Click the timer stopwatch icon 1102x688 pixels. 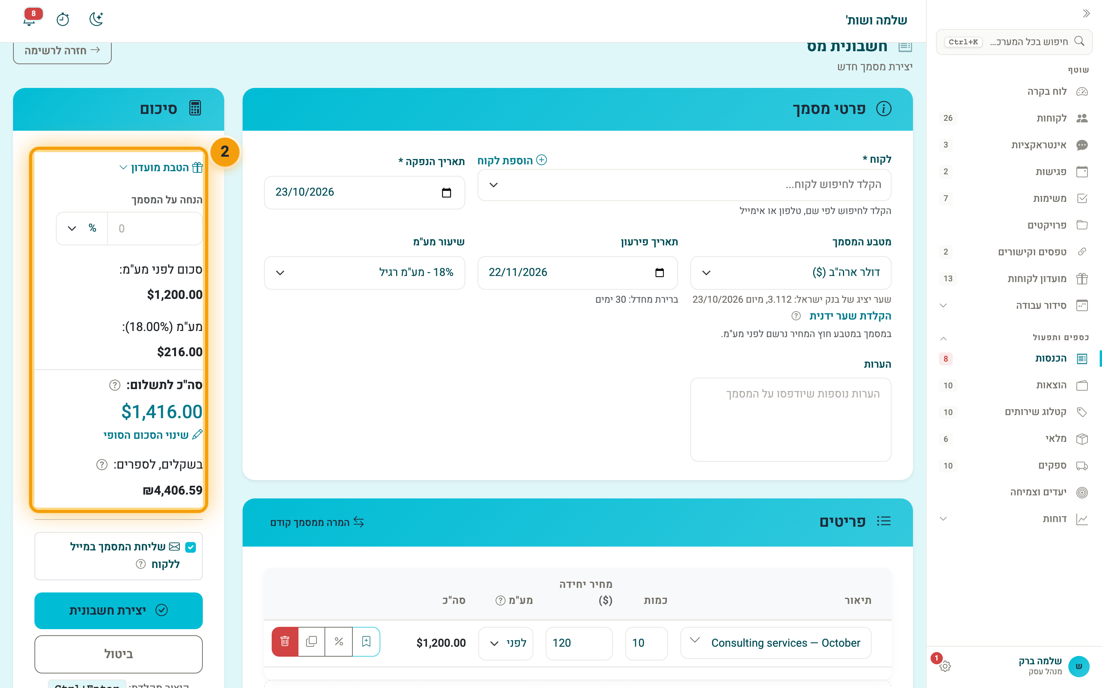pos(63,19)
